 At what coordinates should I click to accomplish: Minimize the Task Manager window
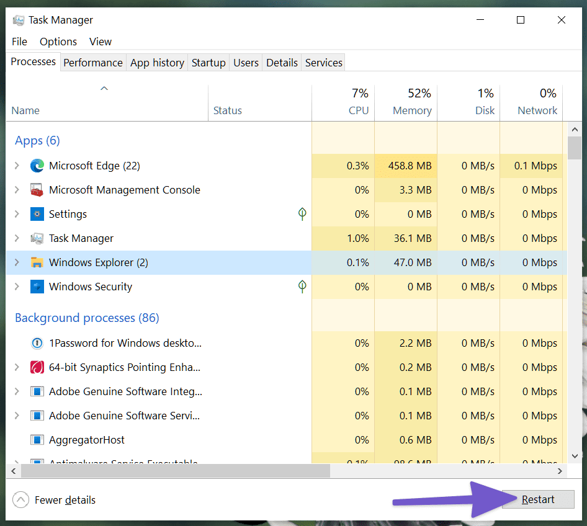480,20
